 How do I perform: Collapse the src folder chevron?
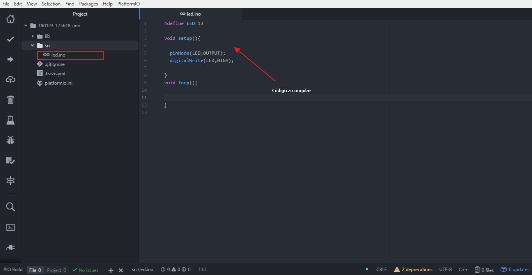tap(33, 46)
